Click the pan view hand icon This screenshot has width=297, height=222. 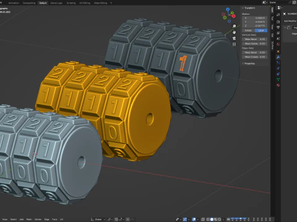coord(234,32)
